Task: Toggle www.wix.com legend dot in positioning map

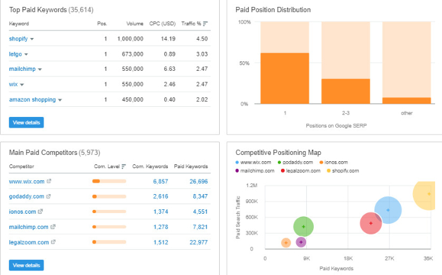Action: pyautogui.click(x=237, y=162)
